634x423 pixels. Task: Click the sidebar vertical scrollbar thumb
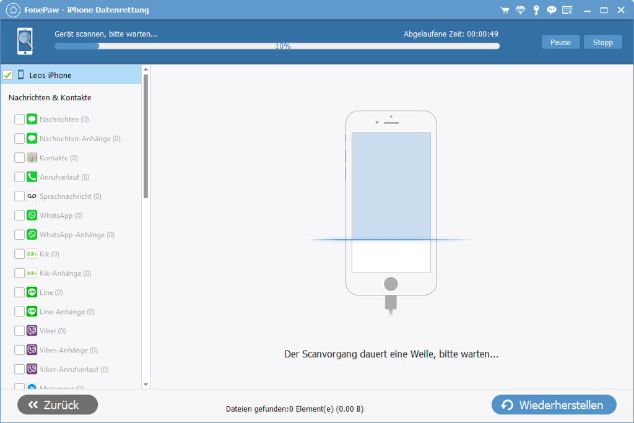tap(145, 136)
